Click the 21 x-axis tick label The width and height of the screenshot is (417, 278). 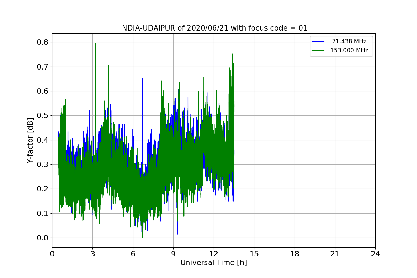coord(335,254)
